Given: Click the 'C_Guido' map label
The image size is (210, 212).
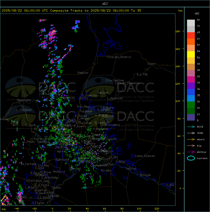Looking at the screenshot, I should (31, 125).
